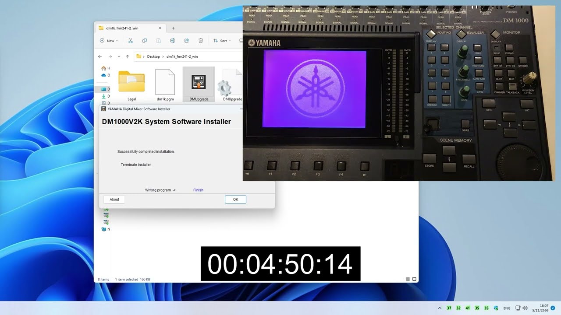Open network status in system tray
The width and height of the screenshot is (561, 315).
pyautogui.click(x=518, y=308)
